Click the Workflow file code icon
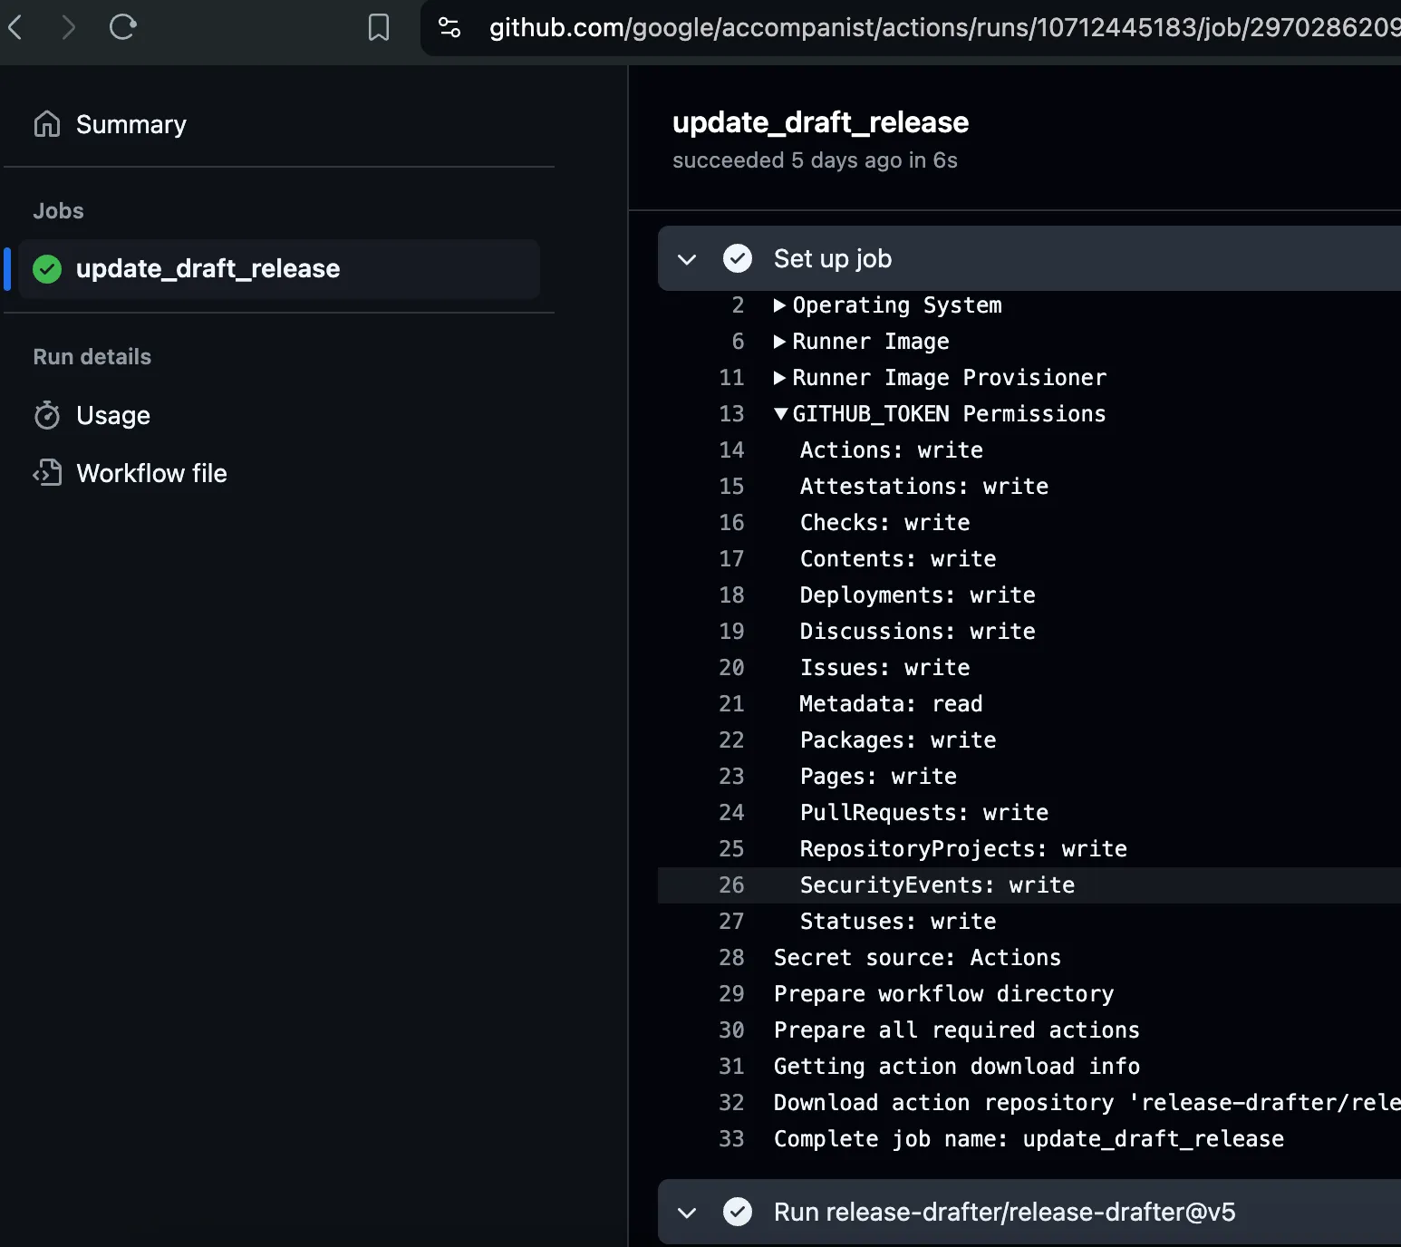 pyautogui.click(x=47, y=473)
